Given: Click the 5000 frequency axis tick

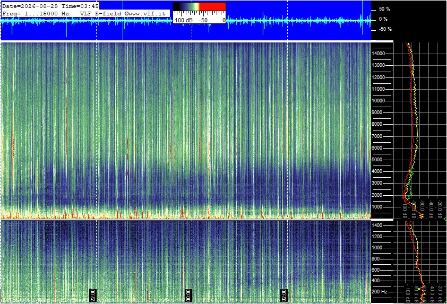Looking at the screenshot, I should tap(379, 160).
